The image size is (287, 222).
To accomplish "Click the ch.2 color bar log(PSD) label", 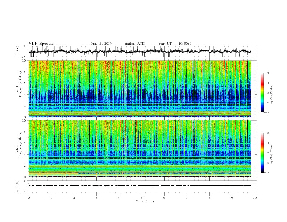I will point(271,154).
